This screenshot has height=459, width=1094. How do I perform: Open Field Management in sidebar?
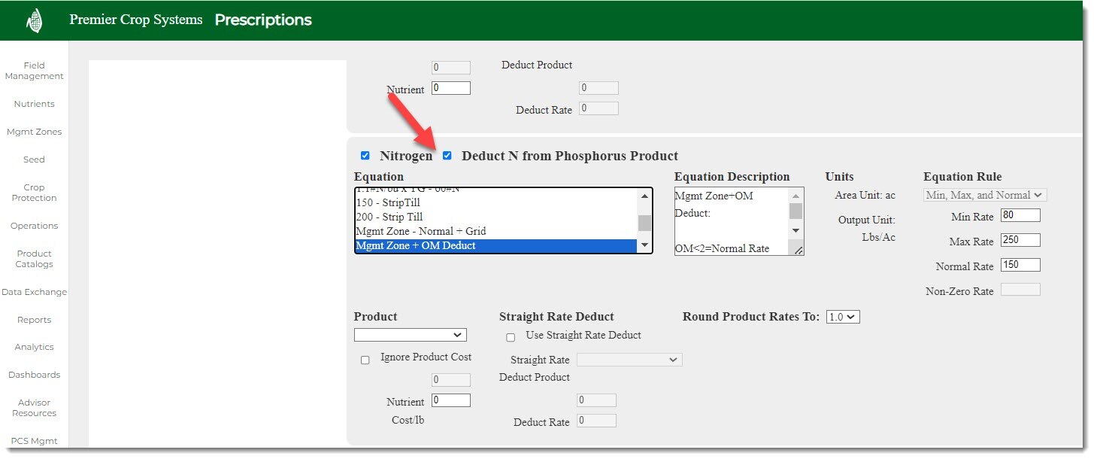34,71
